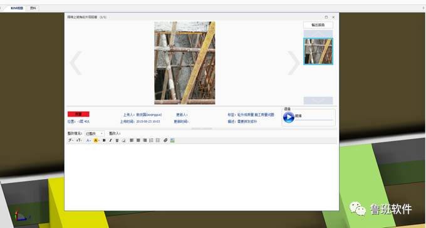
Task: Insert a picture with the image icon
Action: 172,140
